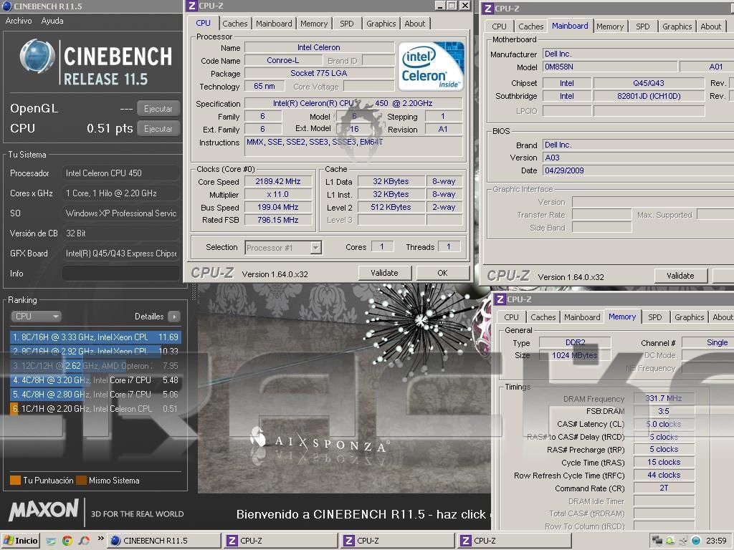Click the CPU-Z icon in the Memory window title bar

(x=500, y=299)
